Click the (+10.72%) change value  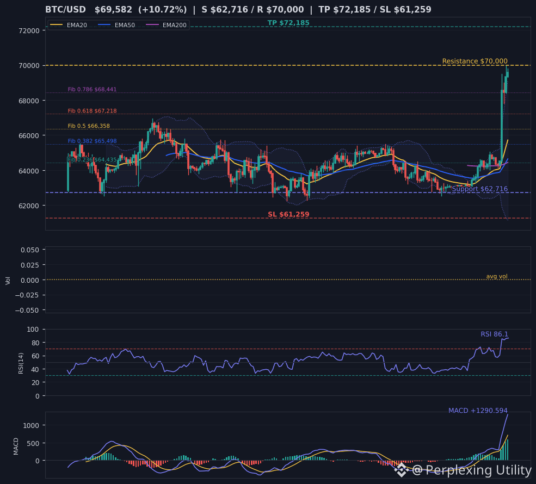[163, 10]
